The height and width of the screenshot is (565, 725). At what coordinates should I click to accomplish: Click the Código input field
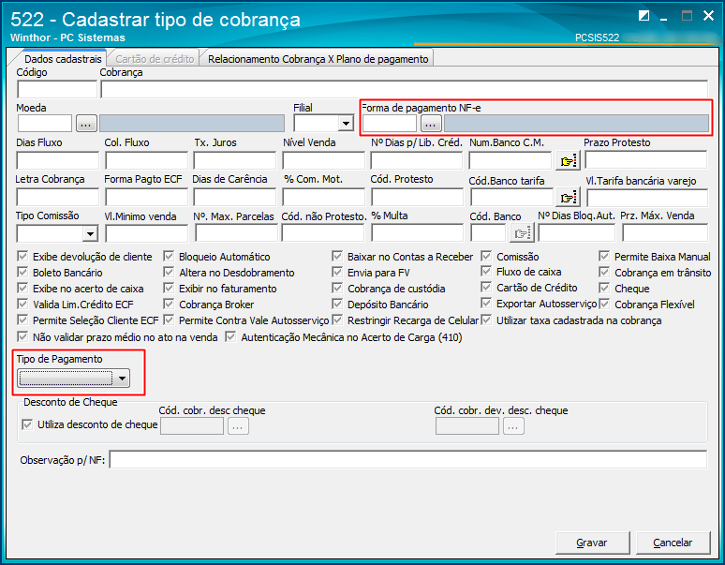coord(57,89)
